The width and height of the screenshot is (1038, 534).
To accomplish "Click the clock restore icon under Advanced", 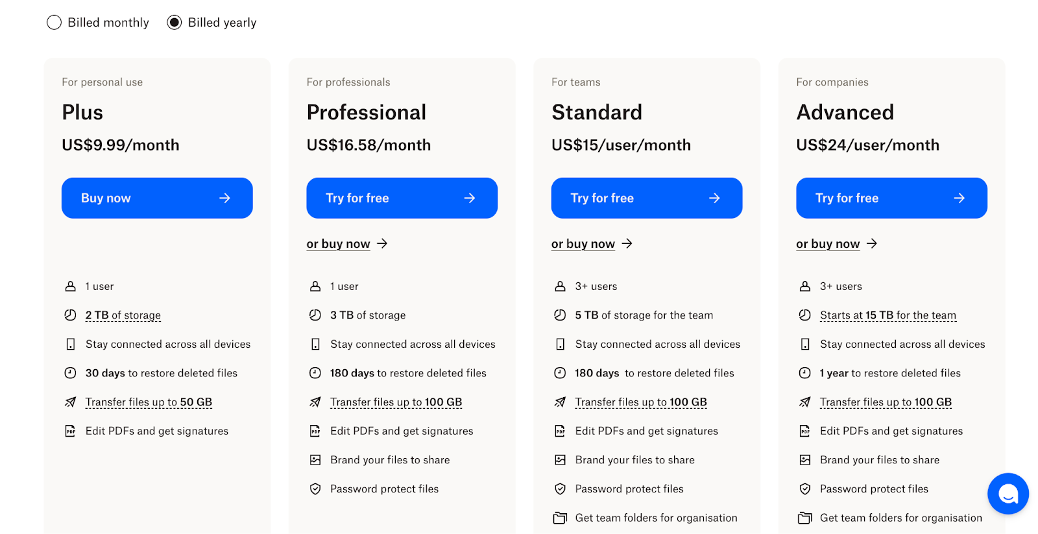I will point(804,373).
